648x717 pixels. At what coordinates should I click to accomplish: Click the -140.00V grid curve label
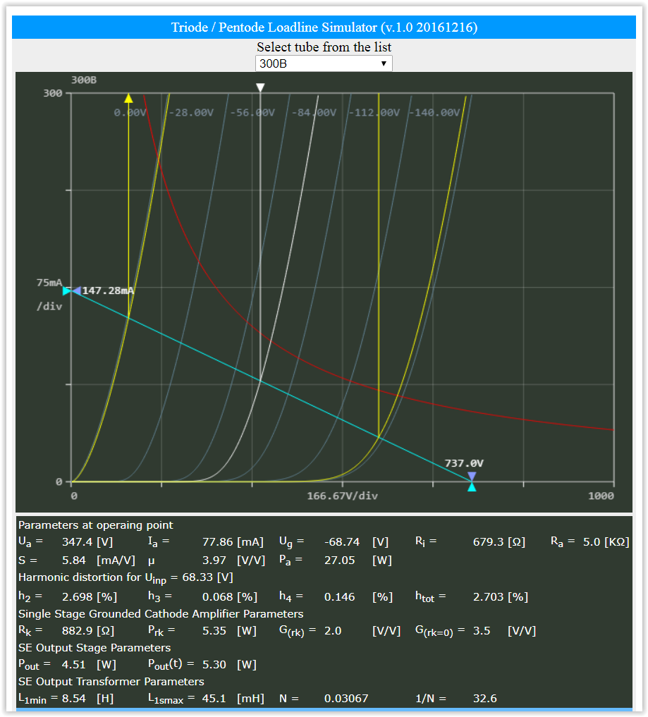click(x=434, y=113)
